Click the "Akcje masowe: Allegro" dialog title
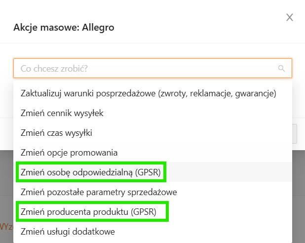Screen dimensions: 305x243 (x=64, y=28)
